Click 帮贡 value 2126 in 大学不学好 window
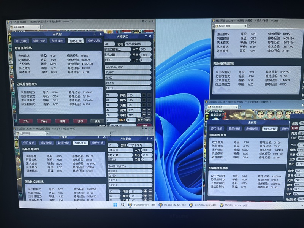This screenshot has height=228, width=304. point(147,155)
